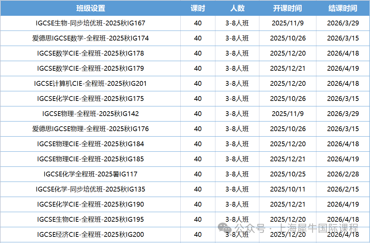Click the IGCSE经济CIE-全程班-2025秋IG200 class name
The height and width of the screenshot is (243, 370).
[x=90, y=235]
